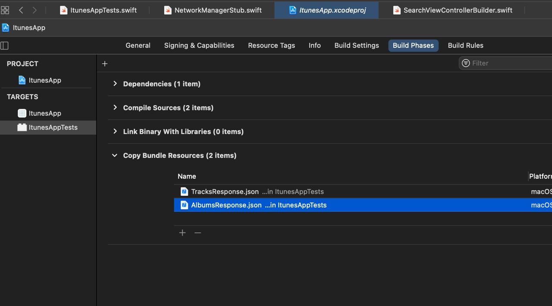Switch to the ItunesAppTests.swift editor tab
The image size is (552, 306).
(x=99, y=10)
